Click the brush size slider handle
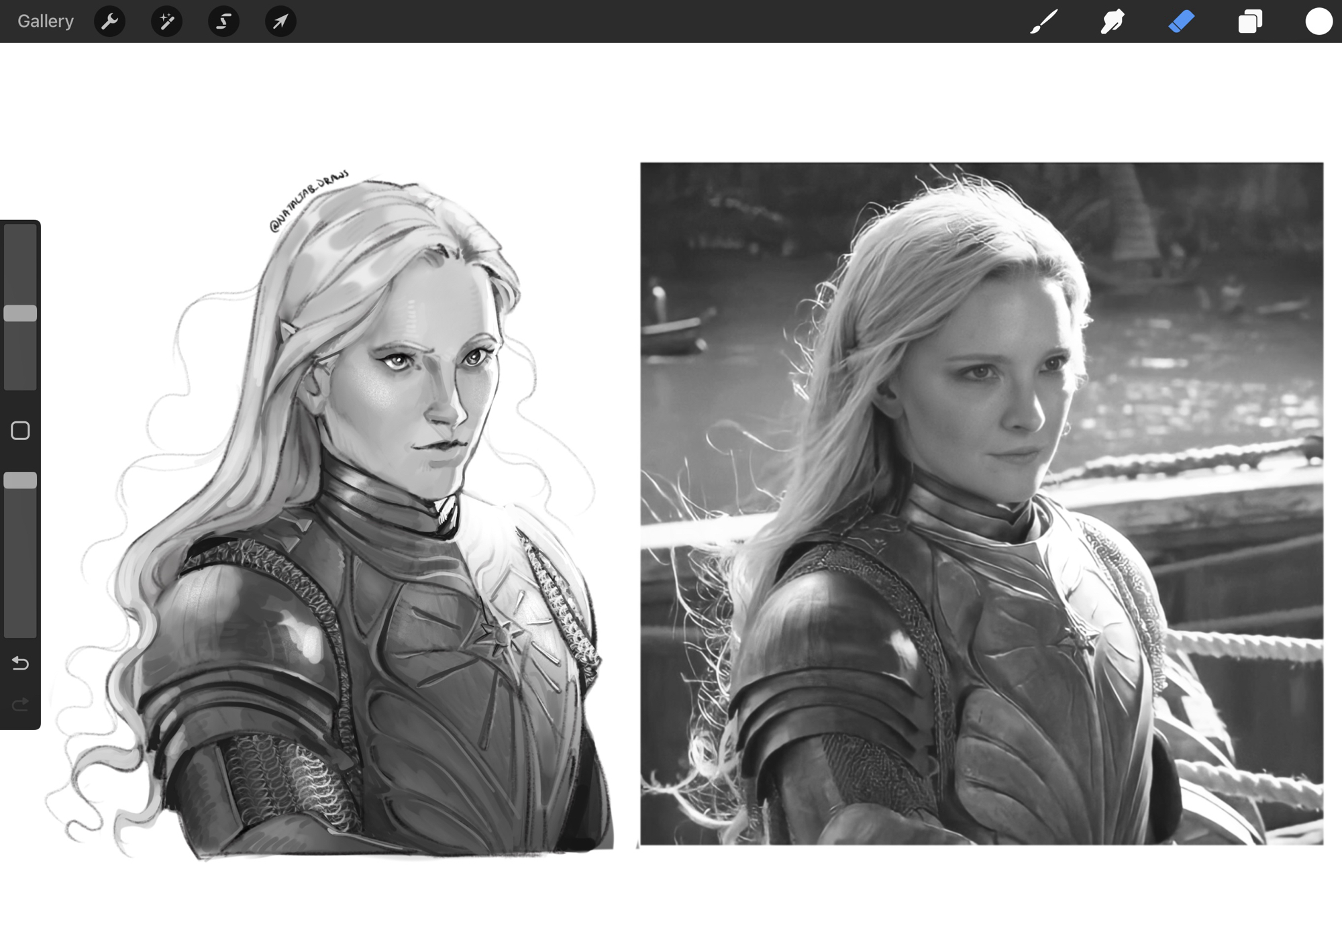The image size is (1342, 936). [20, 313]
